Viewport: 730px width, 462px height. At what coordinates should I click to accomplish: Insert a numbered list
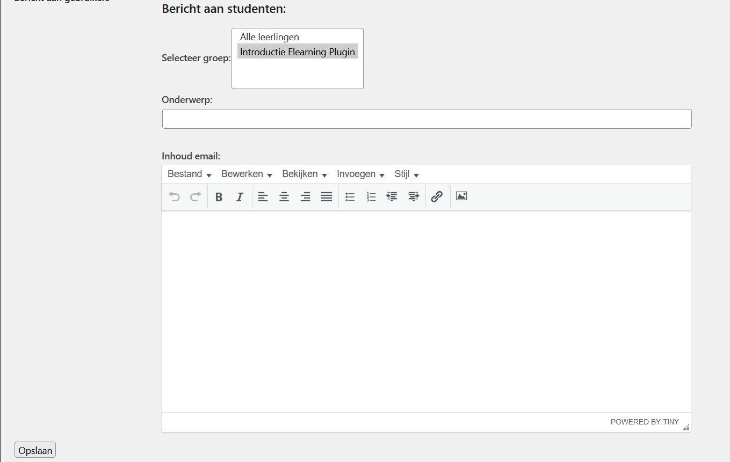coord(371,197)
